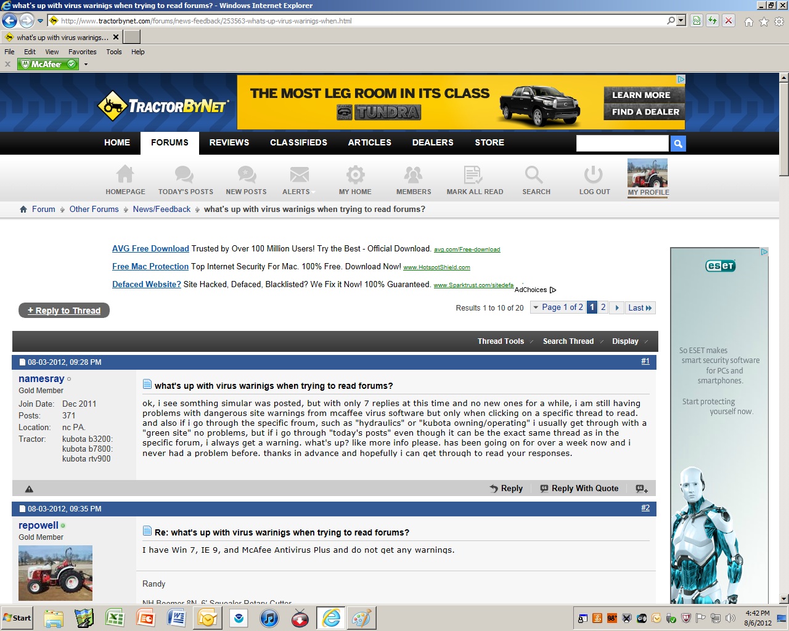
Task: Jump to the Last page
Action: click(640, 307)
